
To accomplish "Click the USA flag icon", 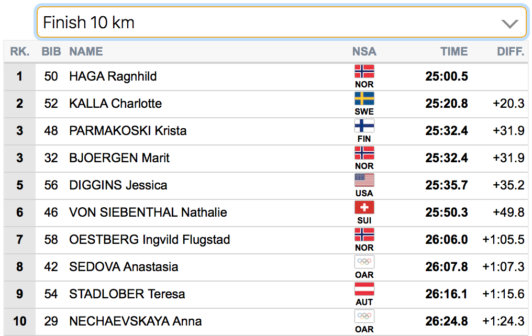I will [364, 180].
